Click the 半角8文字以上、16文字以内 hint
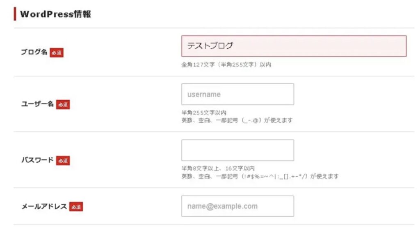The width and height of the screenshot is (420, 236). (x=218, y=169)
